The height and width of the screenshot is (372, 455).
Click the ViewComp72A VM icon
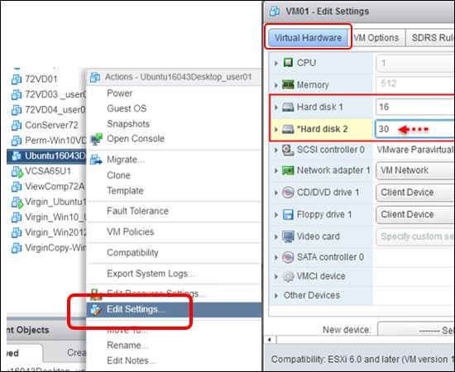click(x=17, y=187)
